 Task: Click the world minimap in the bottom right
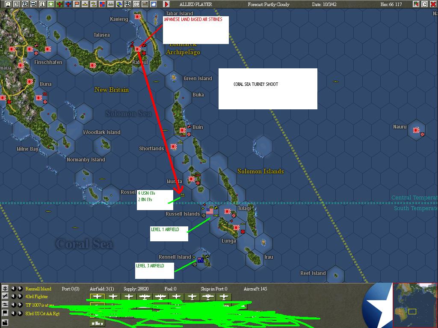[415, 305]
